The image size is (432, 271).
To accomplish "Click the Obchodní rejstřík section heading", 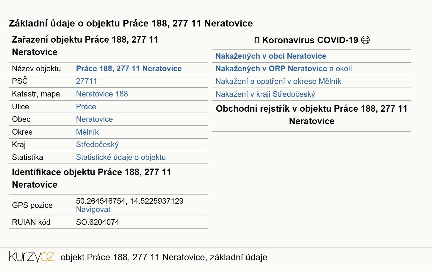I will 312,115.
